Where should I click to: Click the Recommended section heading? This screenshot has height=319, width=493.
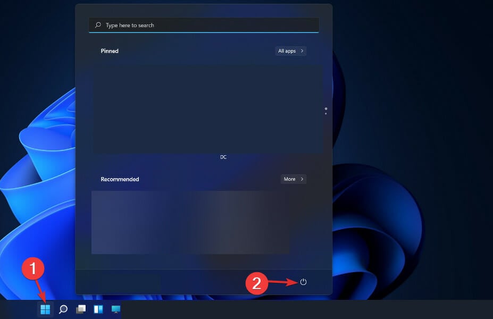119,179
